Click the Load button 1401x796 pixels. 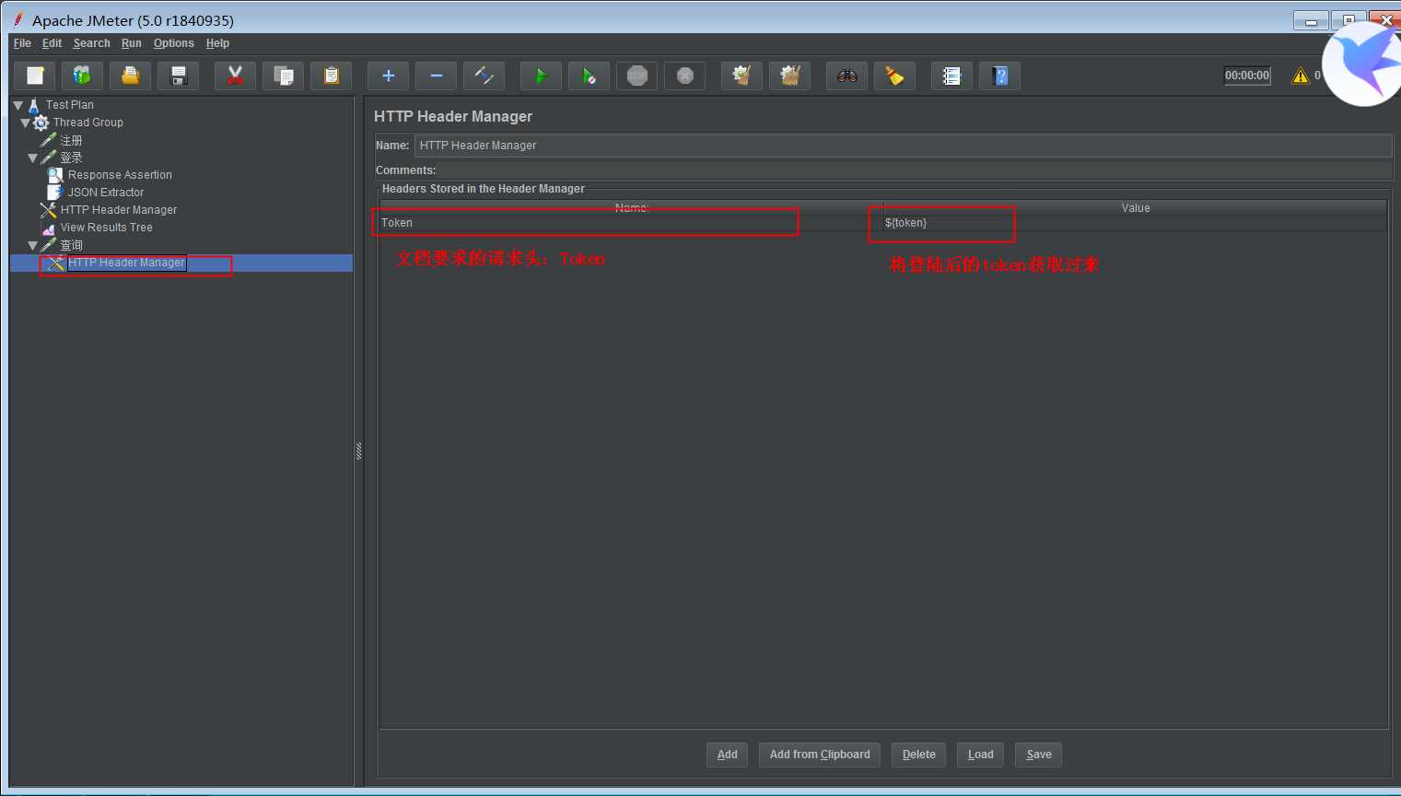[x=981, y=755]
